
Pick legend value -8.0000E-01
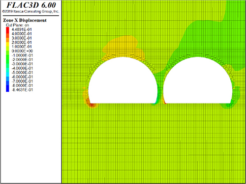22,85
